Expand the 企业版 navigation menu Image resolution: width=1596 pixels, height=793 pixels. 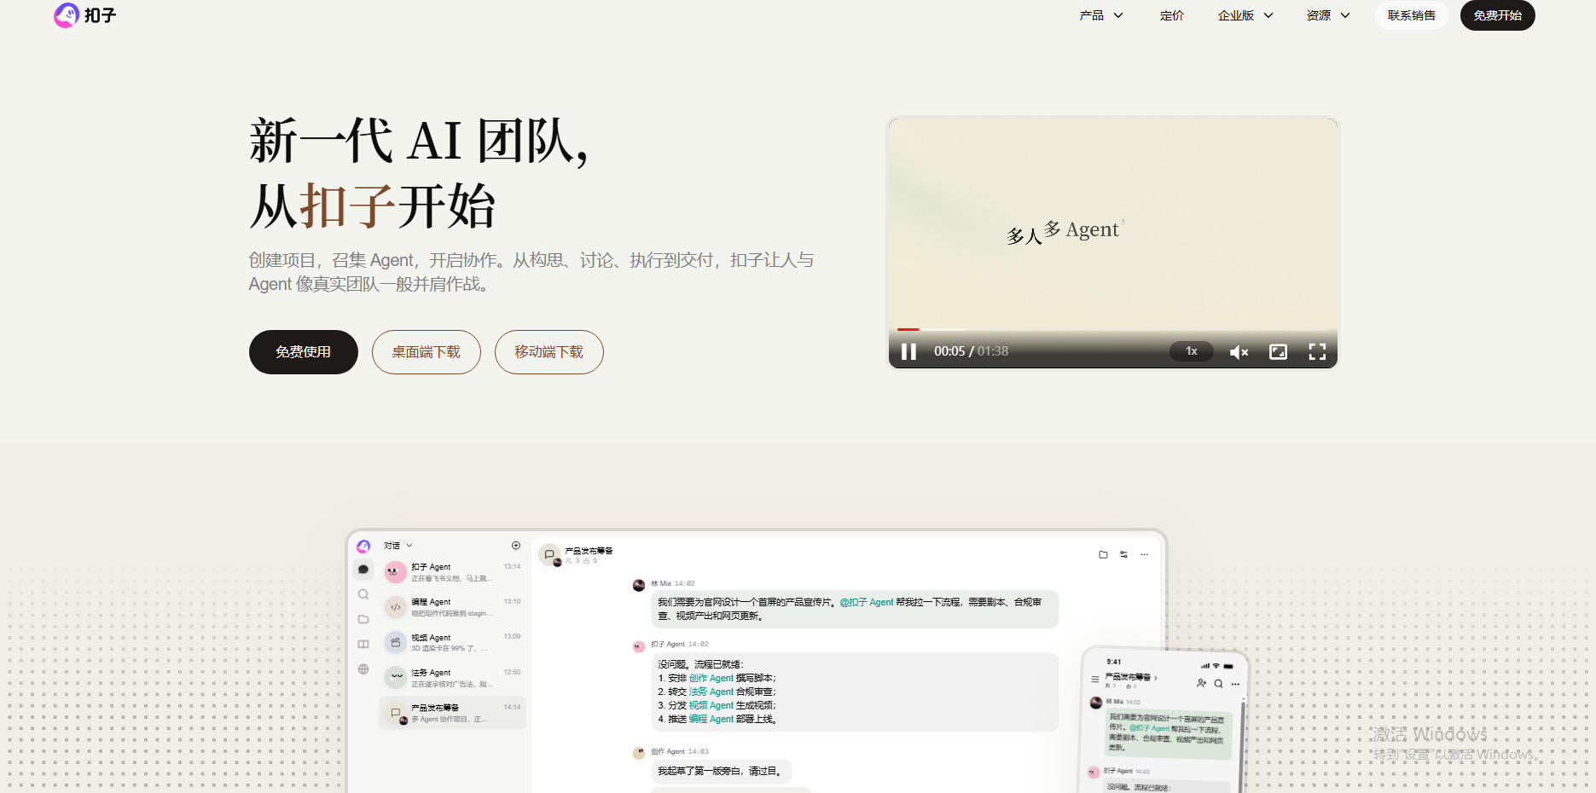tap(1245, 15)
